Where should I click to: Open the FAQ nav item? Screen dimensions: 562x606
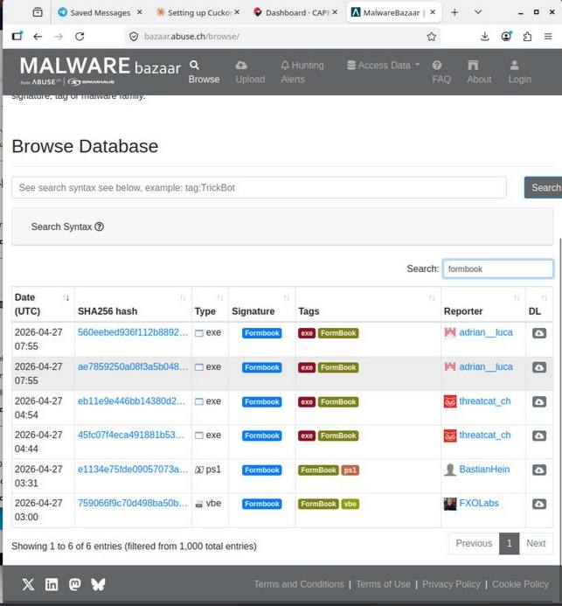[x=441, y=73]
